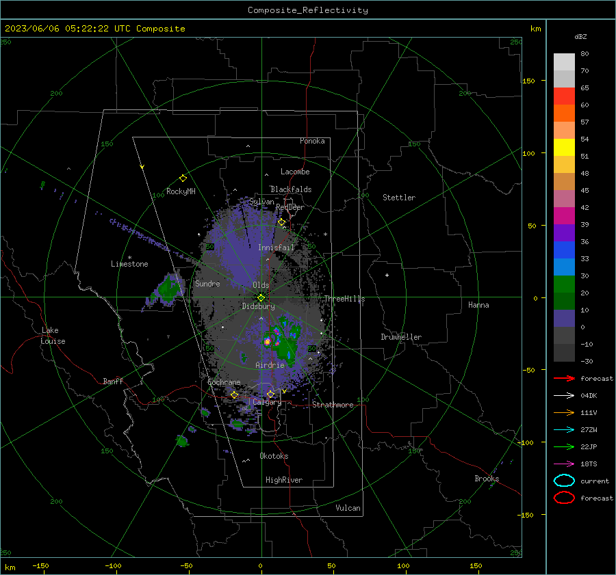This screenshot has width=616, height=575.
Task: Click the purple swatch above 36 dBZ
Action: click(x=564, y=232)
